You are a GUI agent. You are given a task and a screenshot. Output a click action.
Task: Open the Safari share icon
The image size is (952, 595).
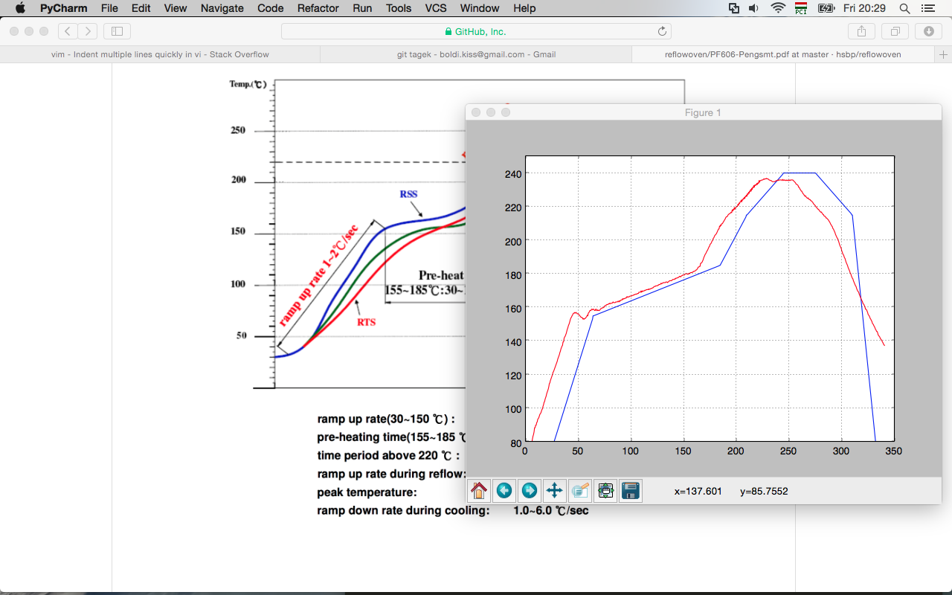tap(861, 31)
